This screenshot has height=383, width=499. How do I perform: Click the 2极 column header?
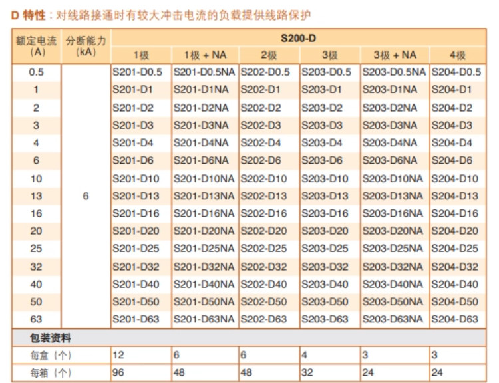(x=269, y=55)
